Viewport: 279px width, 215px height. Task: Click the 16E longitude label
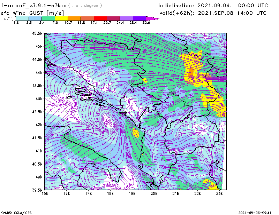[x=67, y=193]
